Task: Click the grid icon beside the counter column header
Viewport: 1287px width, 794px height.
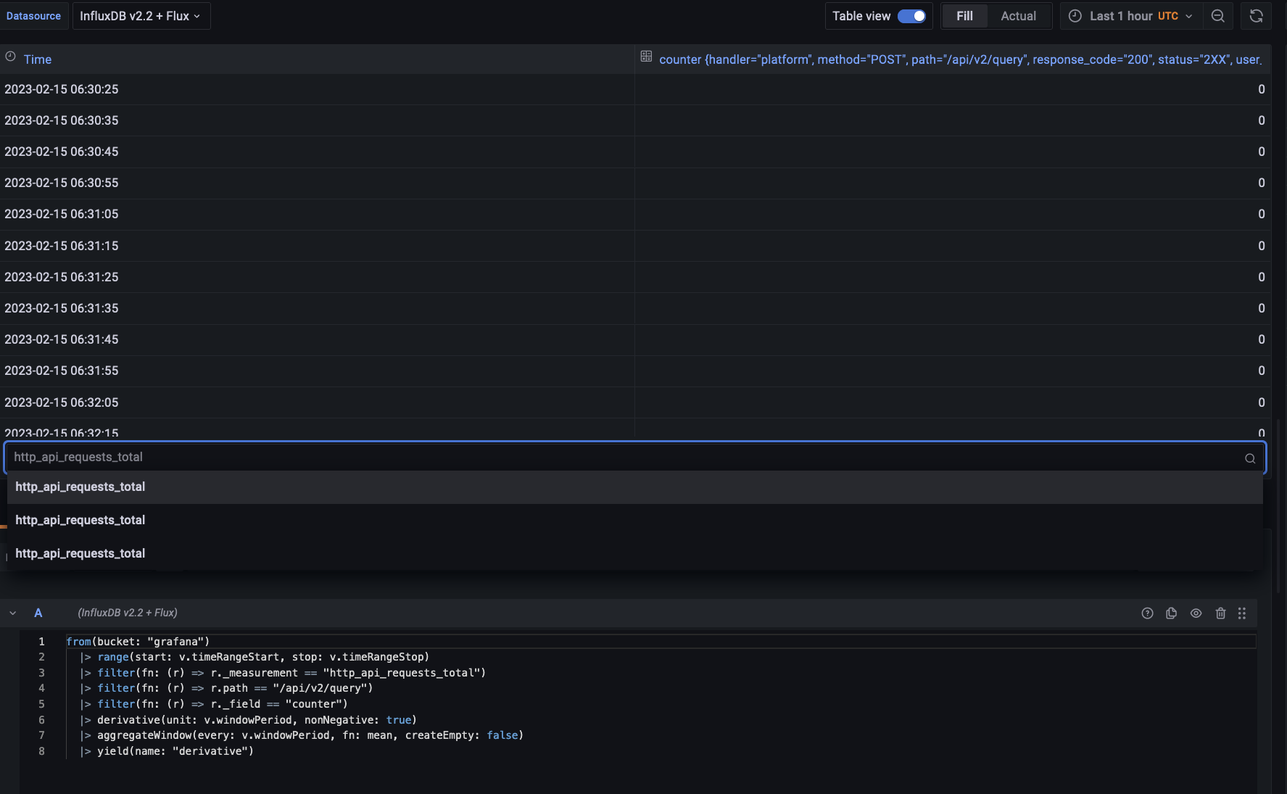Action: [x=646, y=56]
